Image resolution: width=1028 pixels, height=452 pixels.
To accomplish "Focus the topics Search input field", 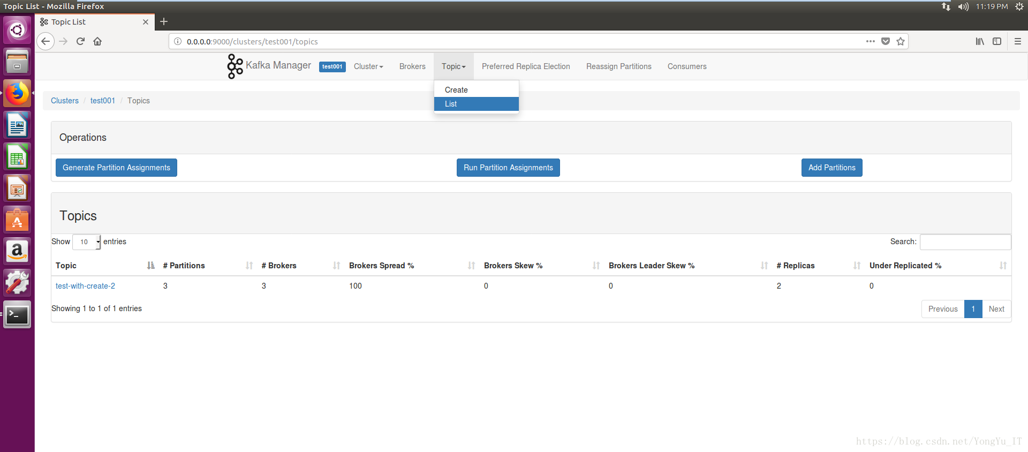I will [x=965, y=242].
